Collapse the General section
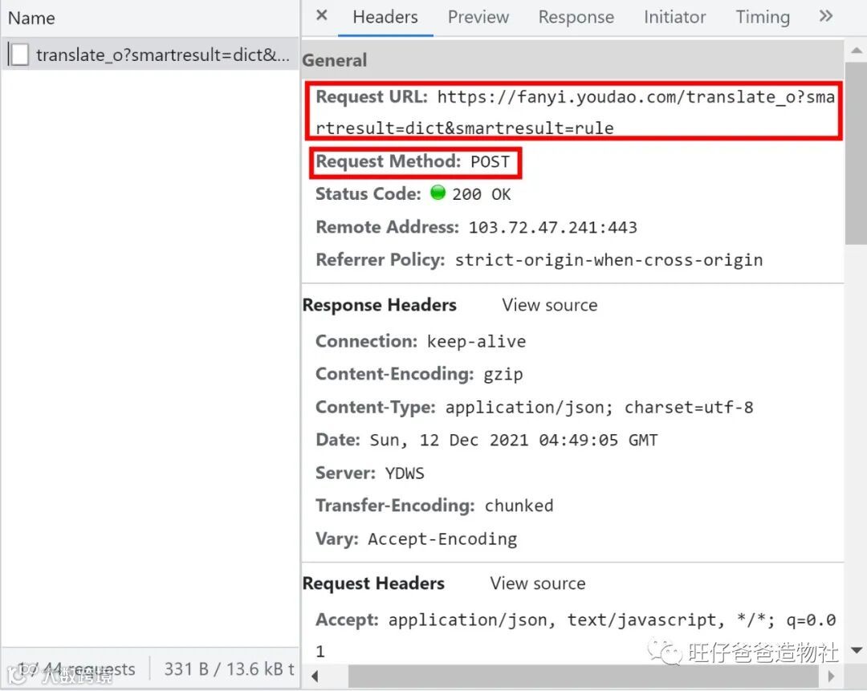 335,59
